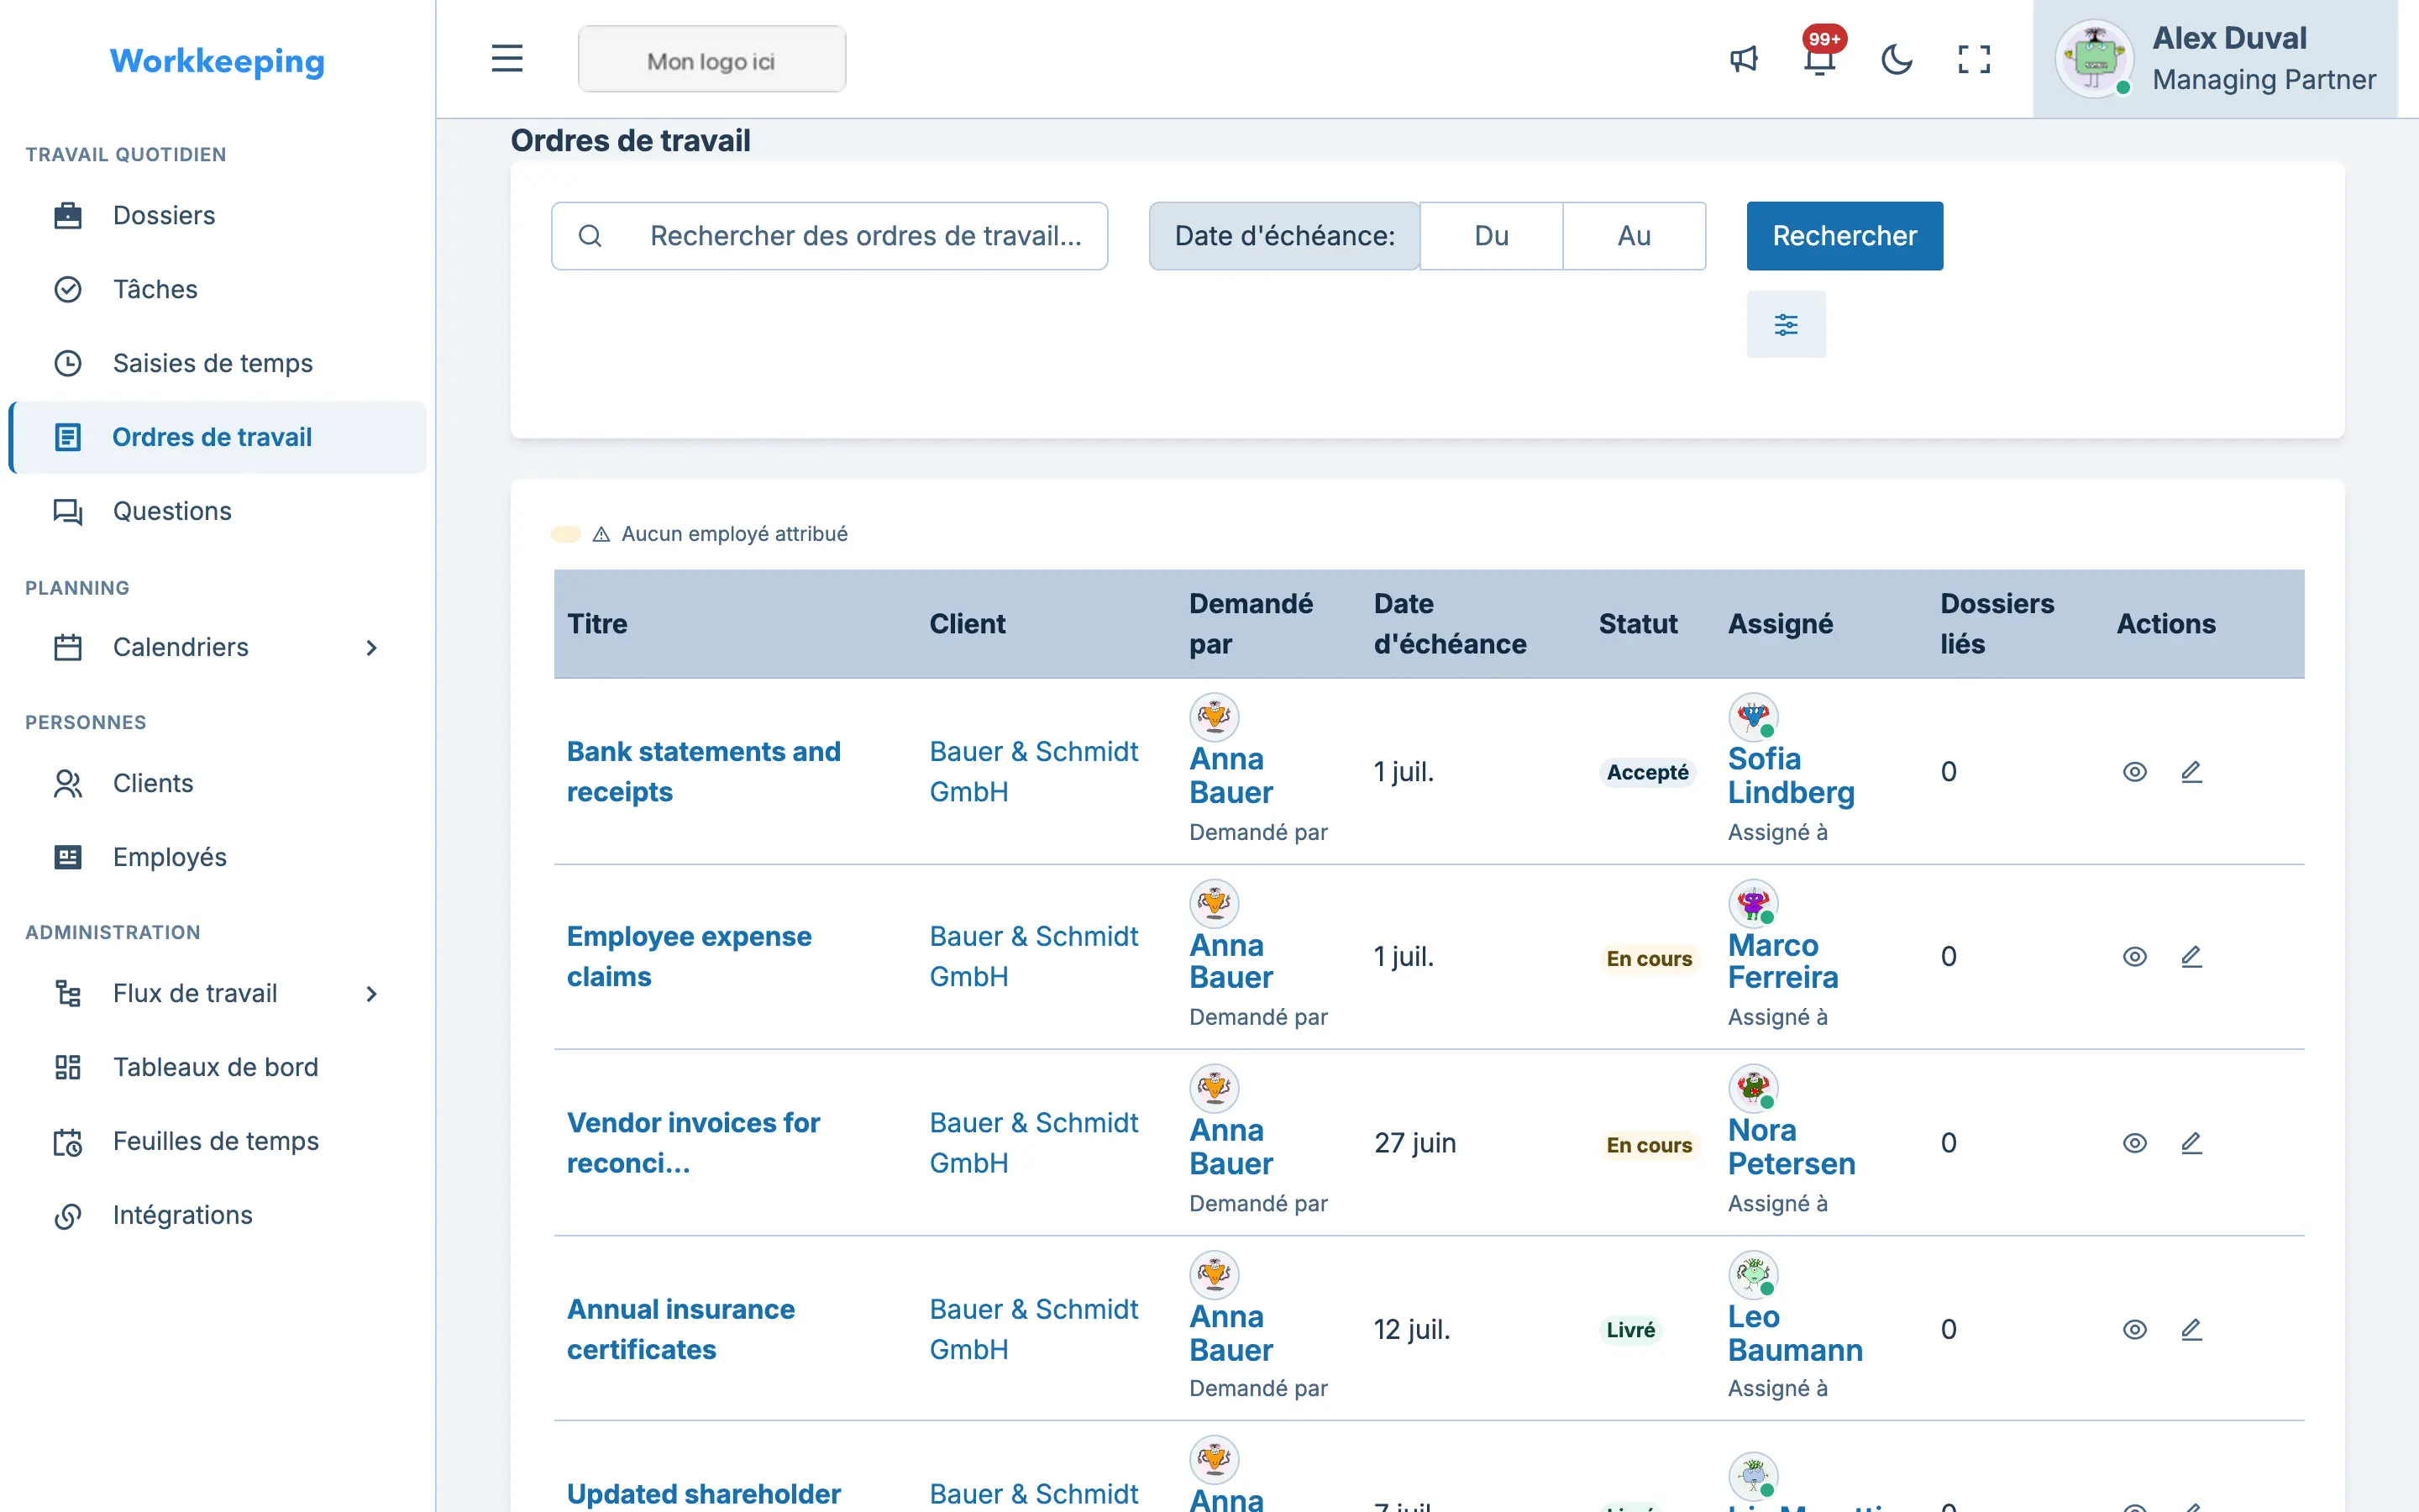Edit the Employee expense claims order
Viewport: 2419px width, 1512px height.
click(2191, 957)
